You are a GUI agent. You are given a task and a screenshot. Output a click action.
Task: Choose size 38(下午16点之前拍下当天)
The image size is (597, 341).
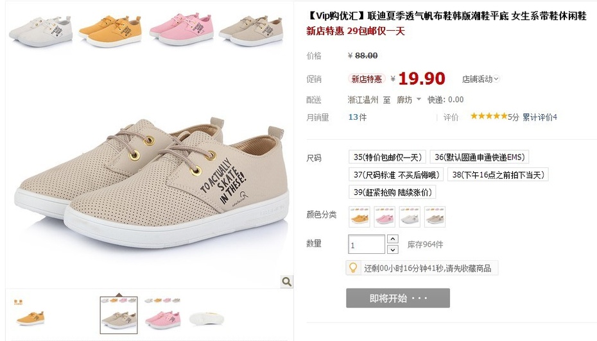pyautogui.click(x=498, y=174)
